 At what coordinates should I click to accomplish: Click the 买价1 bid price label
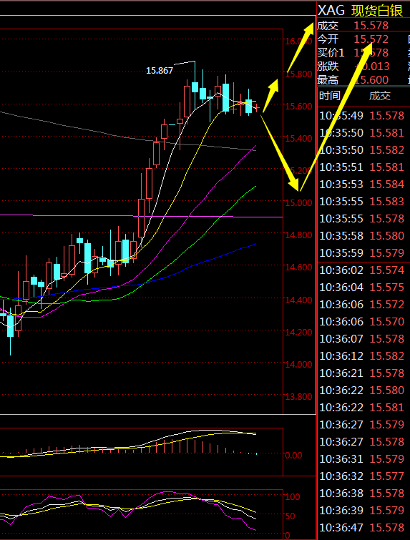(331, 53)
